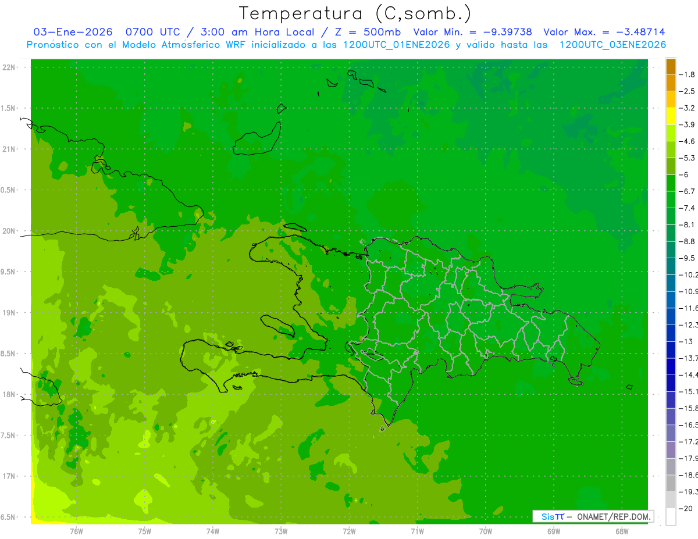Click the "71W" longitude label
The width and height of the screenshot is (698, 539).
[417, 531]
